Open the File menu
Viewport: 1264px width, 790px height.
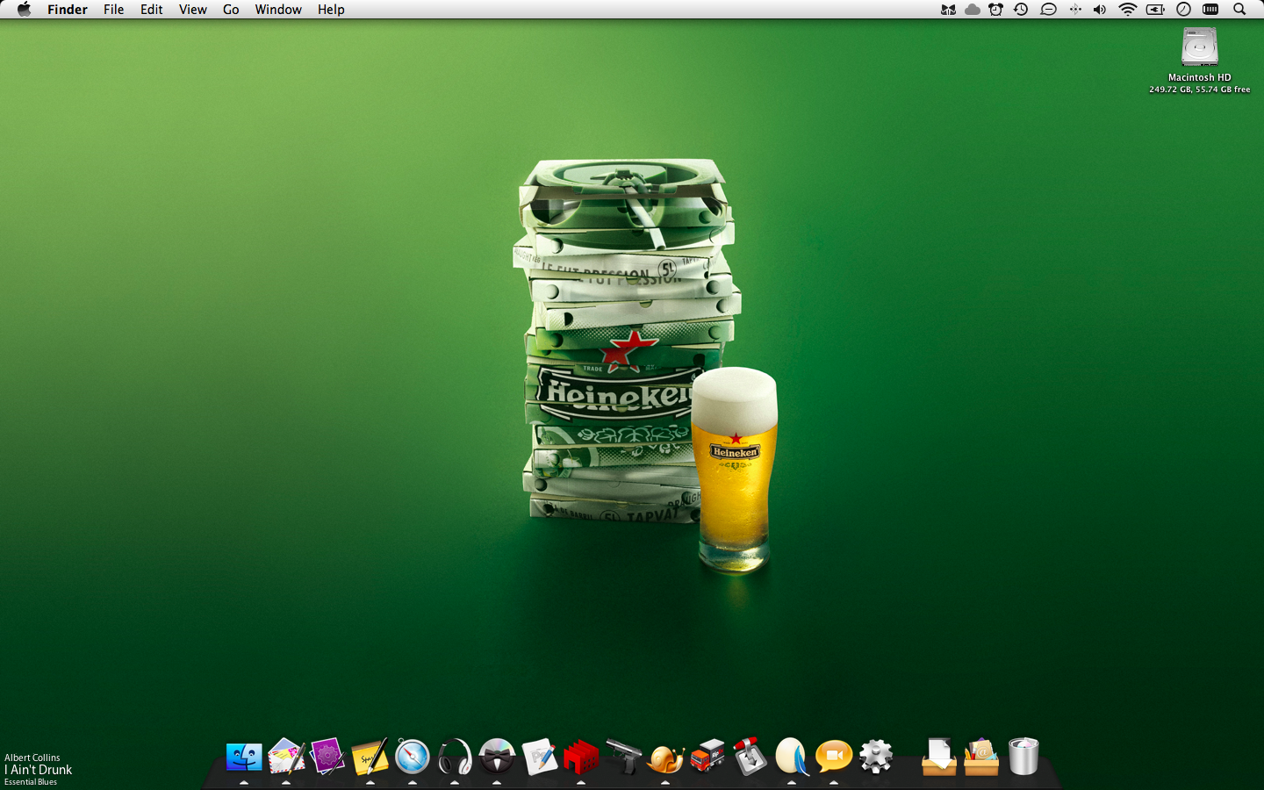point(114,10)
